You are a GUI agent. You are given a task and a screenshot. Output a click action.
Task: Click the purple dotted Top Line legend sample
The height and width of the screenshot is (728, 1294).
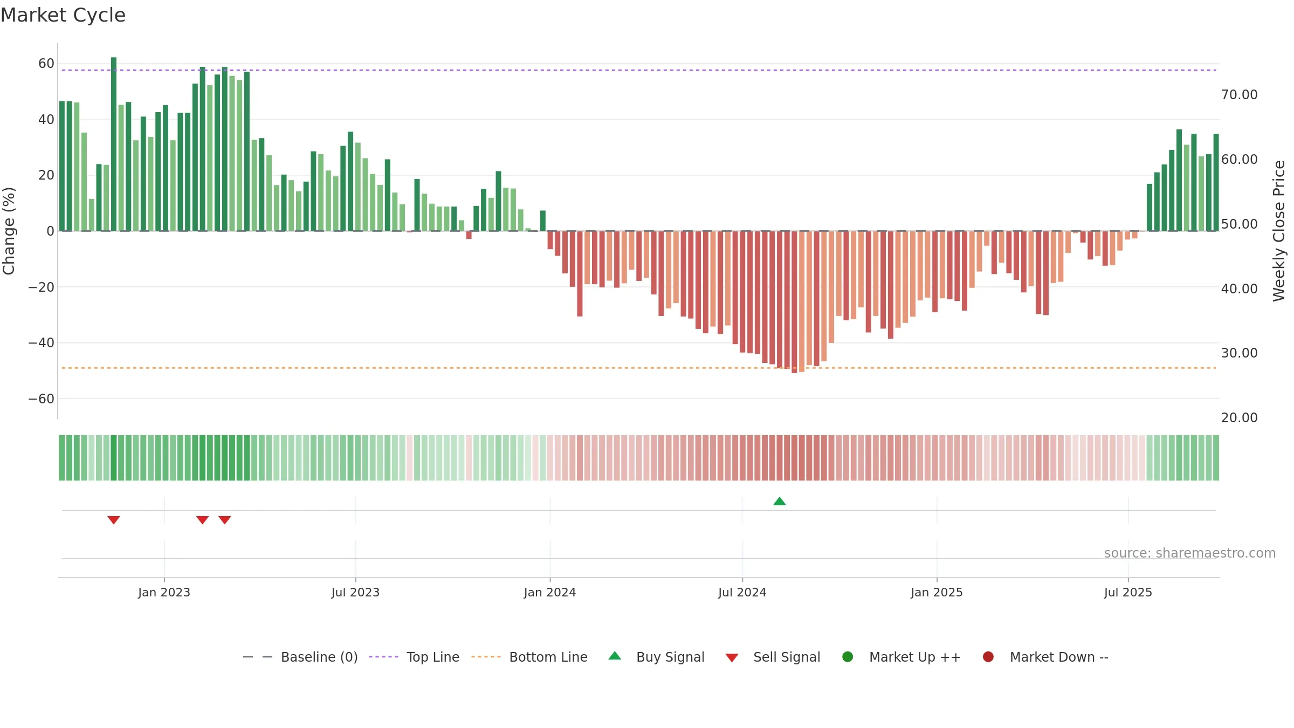point(383,657)
